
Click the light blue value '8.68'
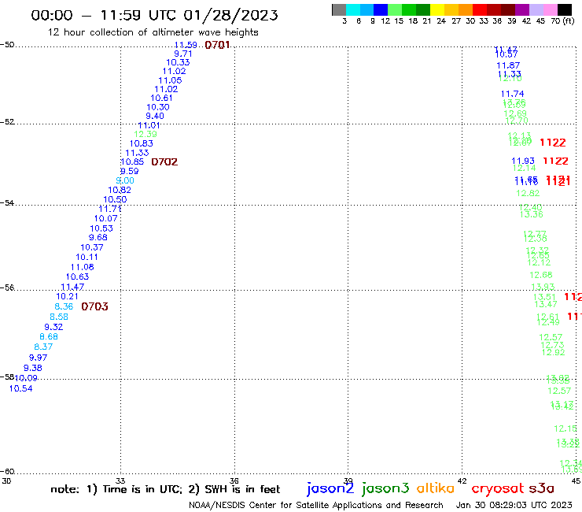pyautogui.click(x=49, y=336)
